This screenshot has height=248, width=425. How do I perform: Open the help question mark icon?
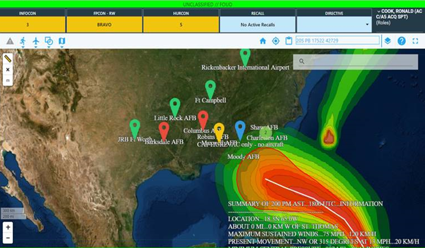pyautogui.click(x=401, y=41)
